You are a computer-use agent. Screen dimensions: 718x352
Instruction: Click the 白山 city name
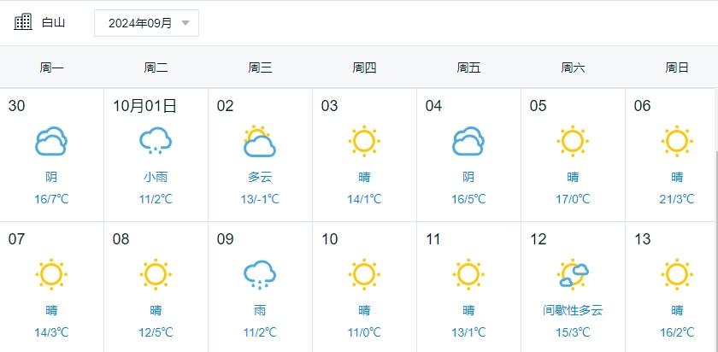tap(53, 23)
